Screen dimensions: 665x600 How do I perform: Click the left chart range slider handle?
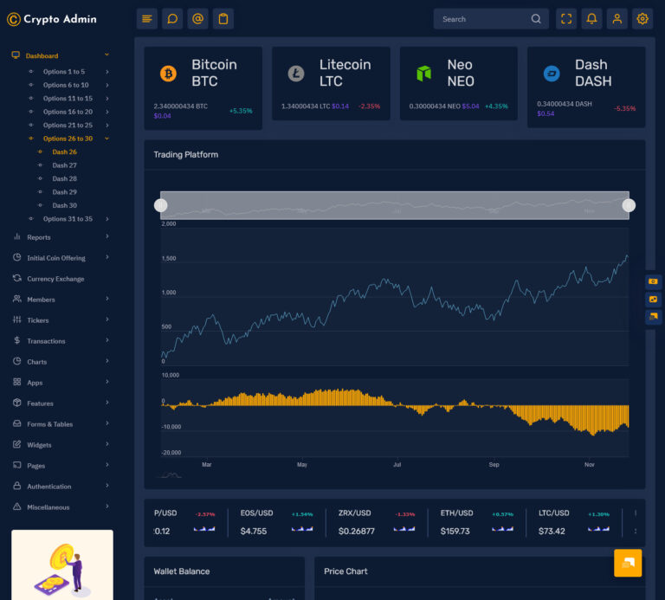click(161, 206)
